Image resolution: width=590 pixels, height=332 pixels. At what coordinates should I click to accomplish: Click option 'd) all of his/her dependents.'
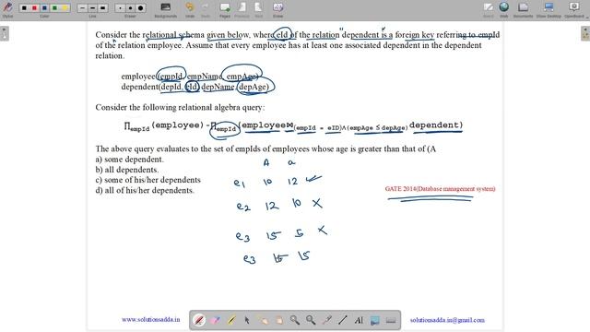[x=145, y=191]
